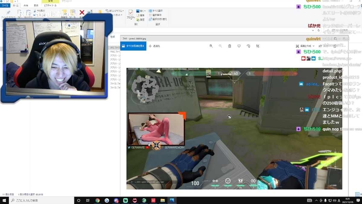Switch to the ホーム ribbon tab
362x204 pixels.
point(15,5)
